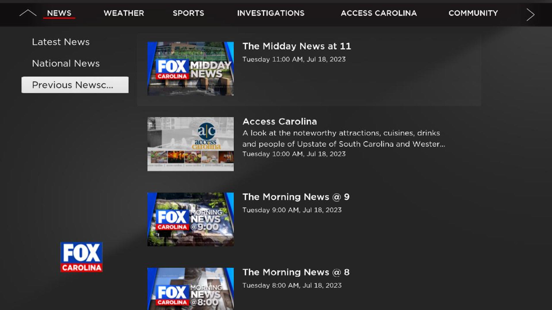The image size is (552, 310).
Task: Switch to the Weather tab
Action: (x=124, y=13)
